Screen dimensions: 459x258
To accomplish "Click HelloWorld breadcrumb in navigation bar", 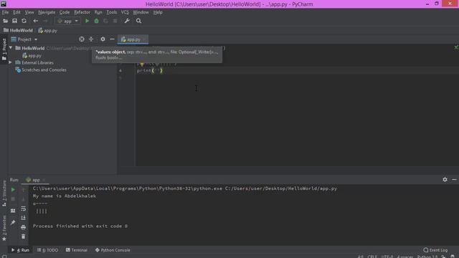I will point(18,30).
